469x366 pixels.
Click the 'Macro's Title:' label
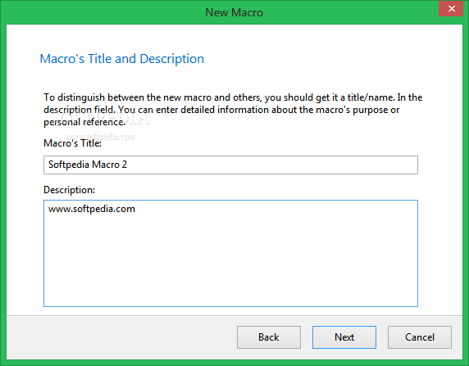72,143
